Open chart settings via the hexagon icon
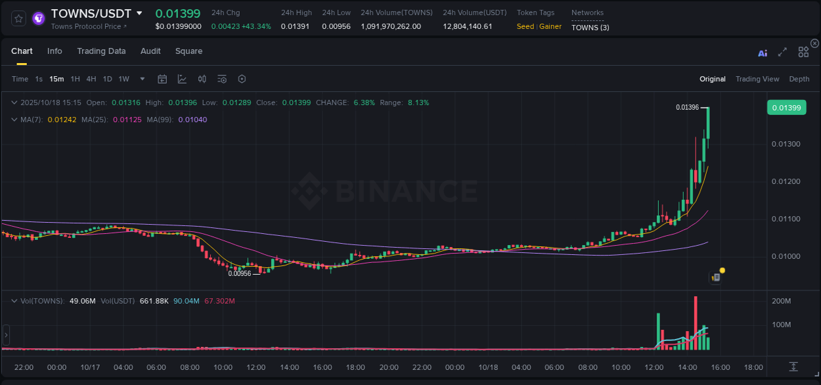The width and height of the screenshot is (821, 385). 242,79
